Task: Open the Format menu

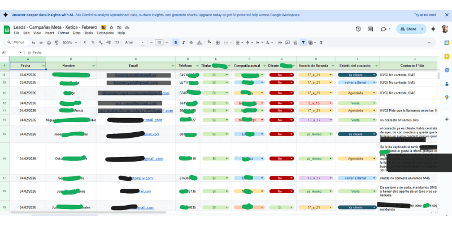Action: coord(63,33)
